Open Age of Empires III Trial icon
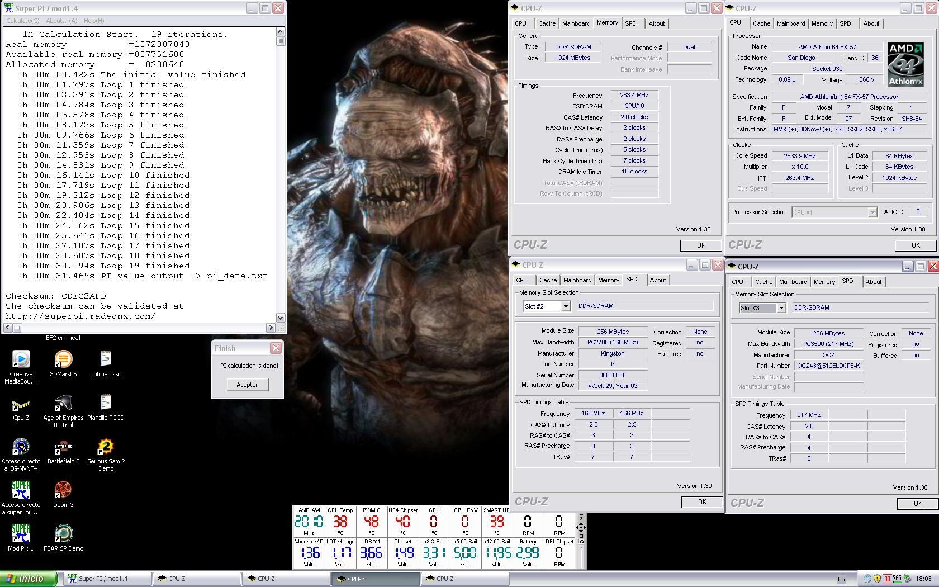 click(x=63, y=404)
